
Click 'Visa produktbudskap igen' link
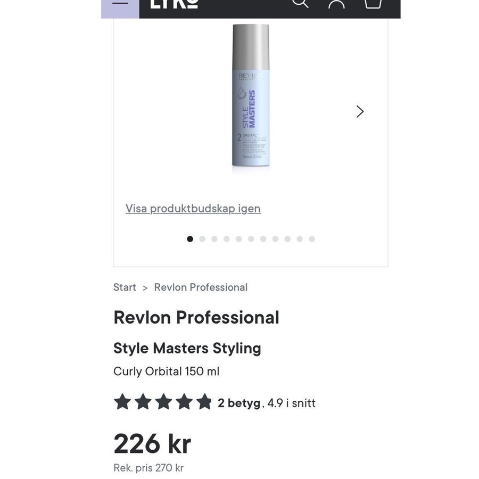(193, 208)
